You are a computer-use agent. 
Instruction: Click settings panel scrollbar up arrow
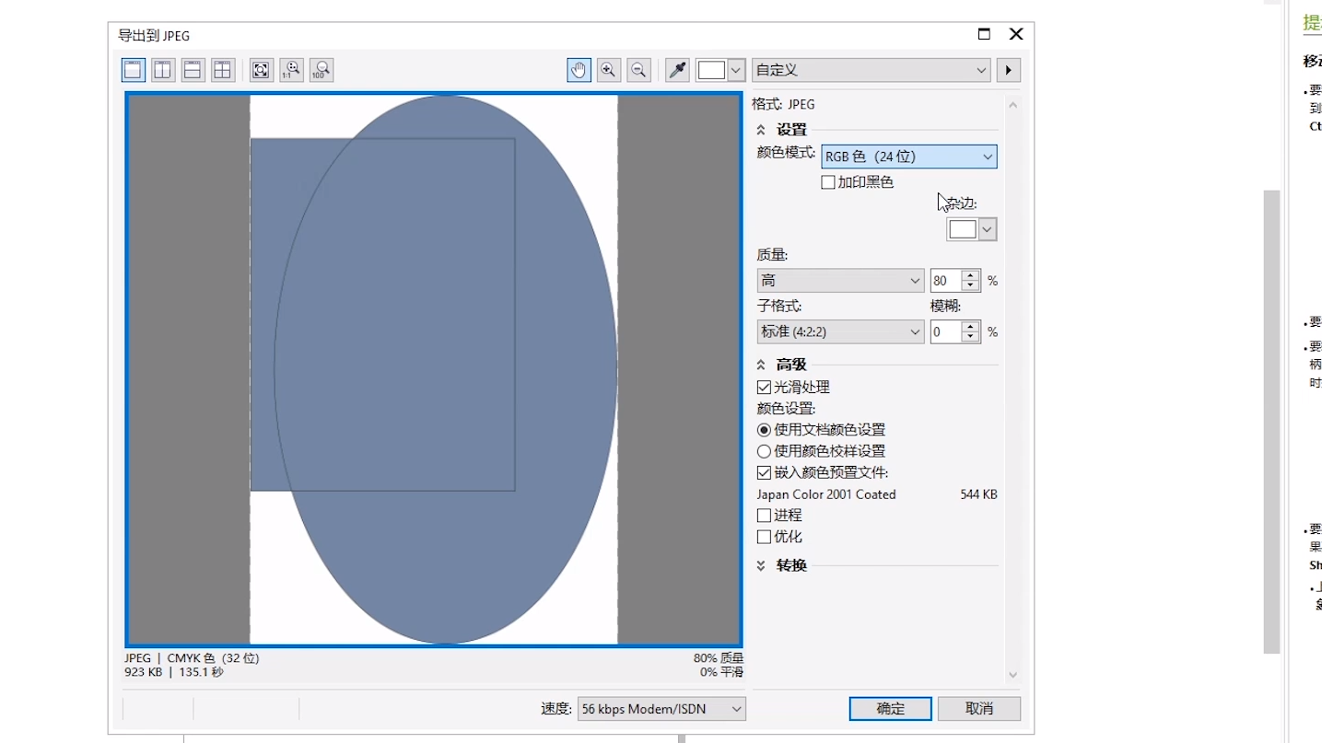pyautogui.click(x=1013, y=105)
